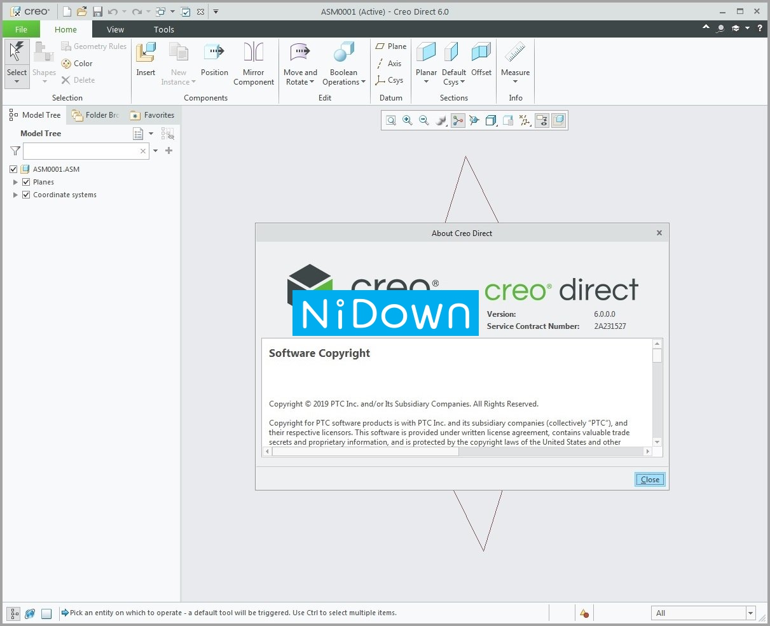The height and width of the screenshot is (626, 770).
Task: Open a file using the folder icon
Action: pyautogui.click(x=82, y=11)
